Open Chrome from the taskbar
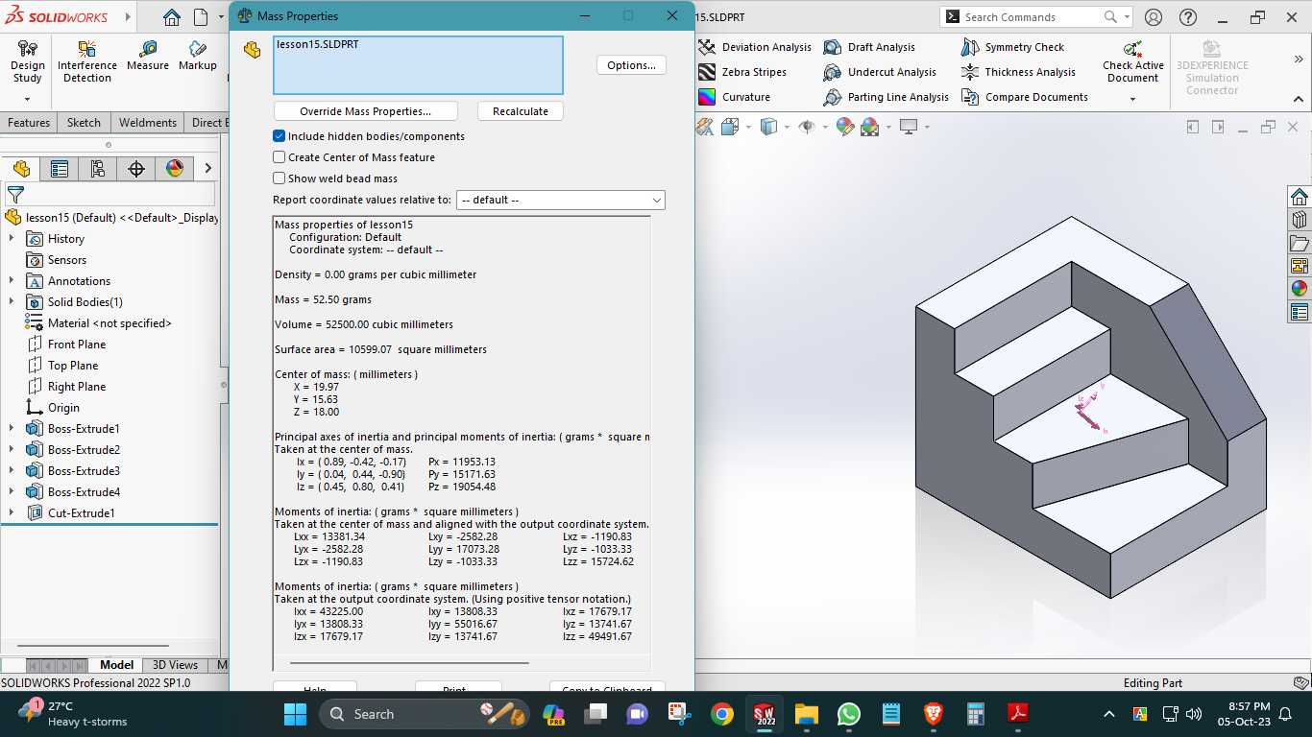Viewport: 1312px width, 737px height. coord(722,714)
